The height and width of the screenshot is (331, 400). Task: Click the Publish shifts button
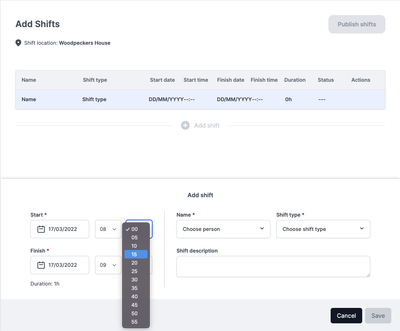point(357,24)
